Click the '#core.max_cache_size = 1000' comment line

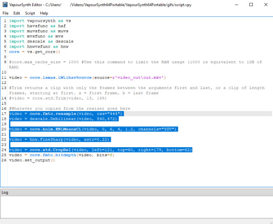(x=135, y=65)
